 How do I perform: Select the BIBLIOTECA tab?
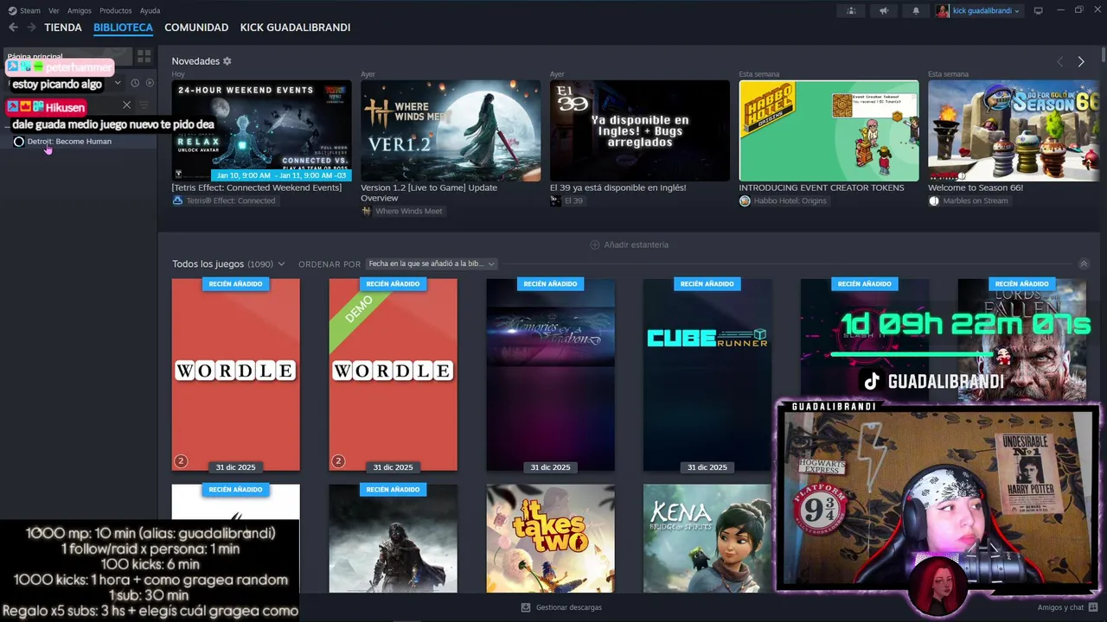point(123,28)
